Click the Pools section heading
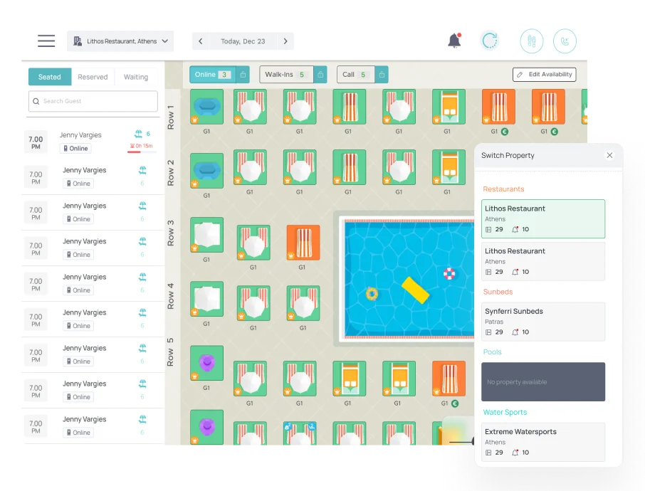The width and height of the screenshot is (645, 491). [x=493, y=352]
